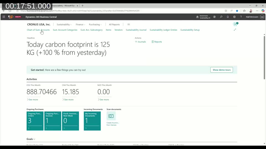Go back with the browser back arrow
The width and height of the screenshot is (266, 149).
click(4, 11)
